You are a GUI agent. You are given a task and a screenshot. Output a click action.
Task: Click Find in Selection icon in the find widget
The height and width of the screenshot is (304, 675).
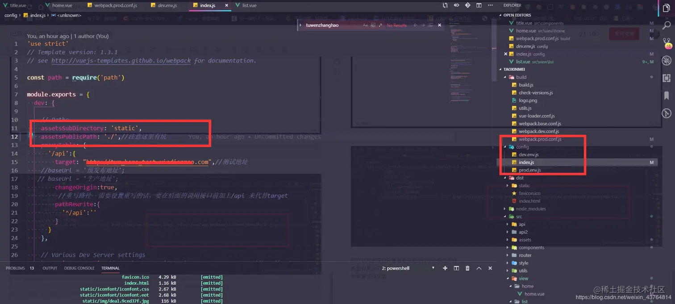point(430,25)
